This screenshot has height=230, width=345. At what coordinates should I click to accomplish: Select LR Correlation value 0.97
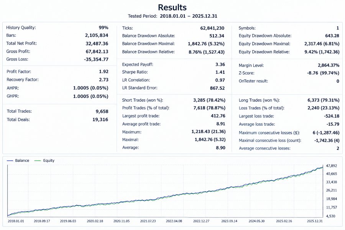(220, 80)
